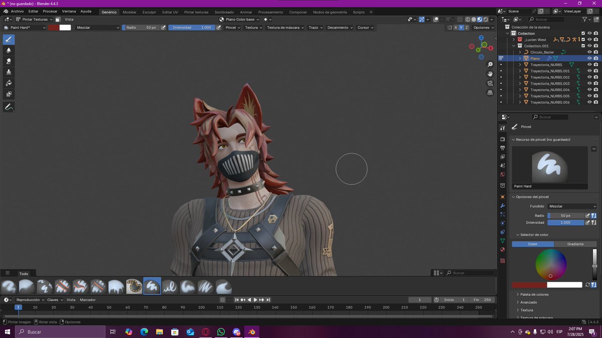Expand Paleta de colores panel
Viewport: 602px width, 338px height.
533,294
